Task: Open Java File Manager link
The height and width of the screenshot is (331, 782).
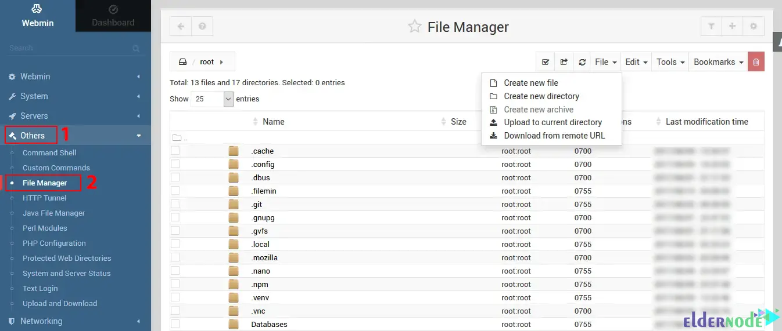Action: pyautogui.click(x=54, y=213)
